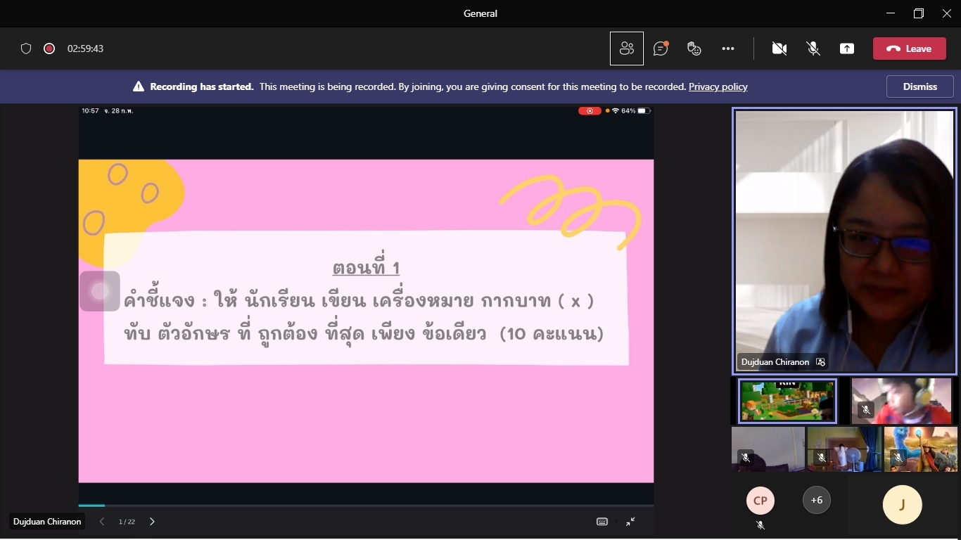Leave the meeting

click(x=910, y=49)
